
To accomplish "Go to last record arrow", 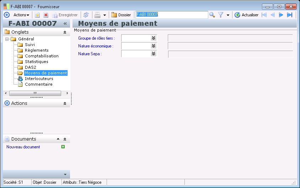I will (x=290, y=15).
